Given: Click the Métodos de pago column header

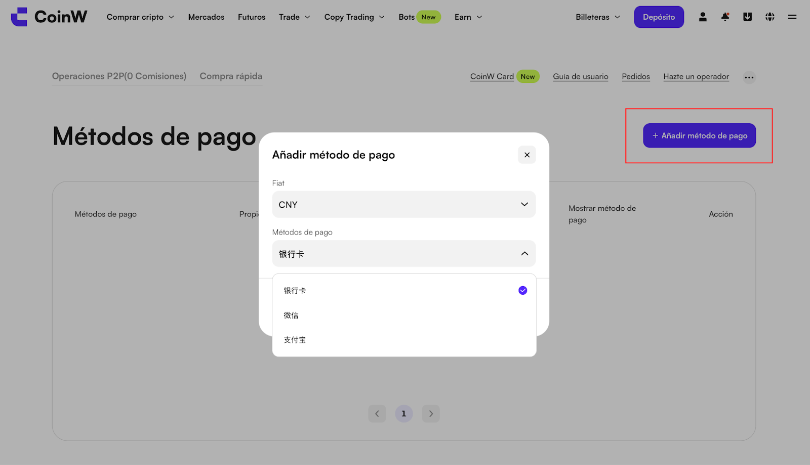Looking at the screenshot, I should tap(106, 214).
